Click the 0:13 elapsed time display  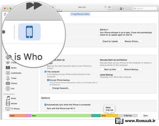58,10
